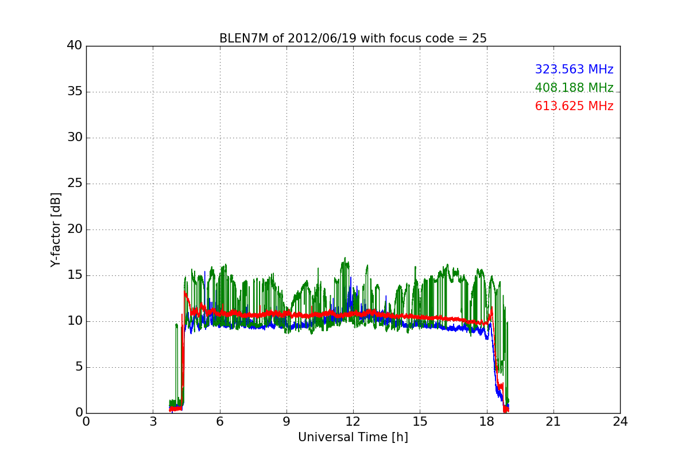Click the y-axis tick label 25

tap(75, 184)
